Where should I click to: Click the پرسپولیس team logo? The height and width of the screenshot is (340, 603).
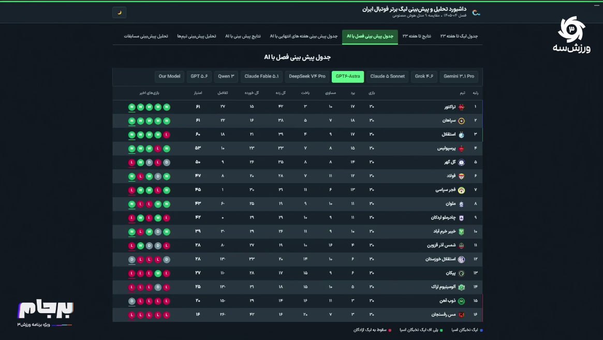462,149
